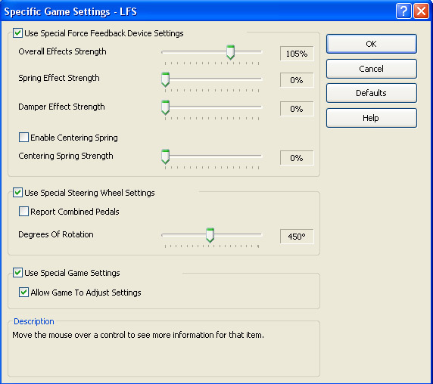Image resolution: width=433 pixels, height=384 pixels.
Task: Click the Cancel button
Action: pyautogui.click(x=372, y=69)
